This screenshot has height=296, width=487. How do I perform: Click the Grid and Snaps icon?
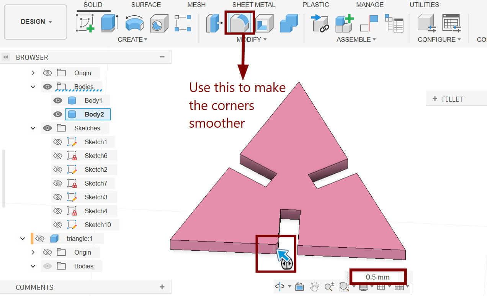pos(381,287)
